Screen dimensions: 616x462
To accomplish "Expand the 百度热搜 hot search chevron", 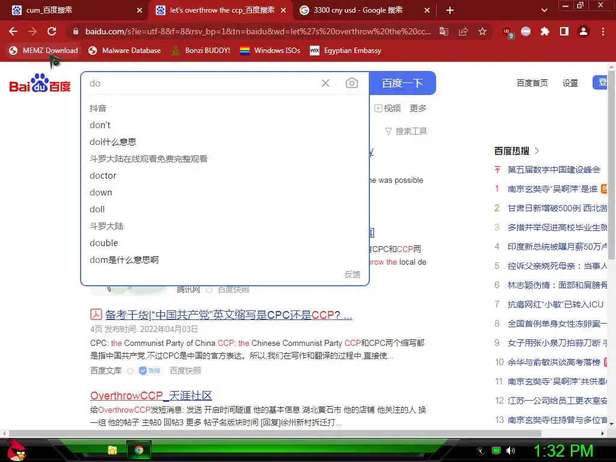I will [x=537, y=151].
